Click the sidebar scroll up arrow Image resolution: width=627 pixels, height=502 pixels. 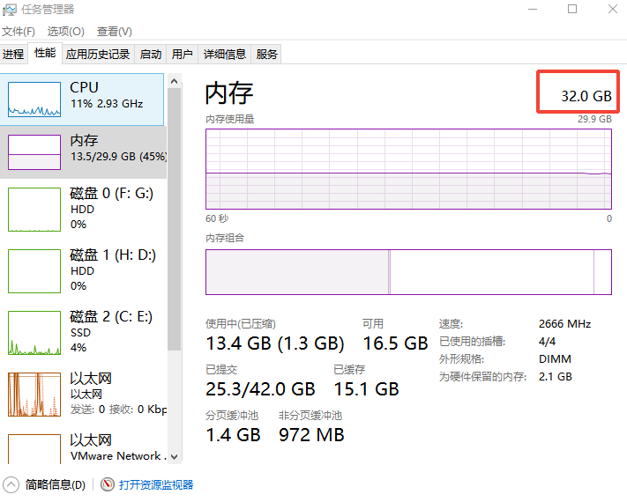pyautogui.click(x=174, y=81)
